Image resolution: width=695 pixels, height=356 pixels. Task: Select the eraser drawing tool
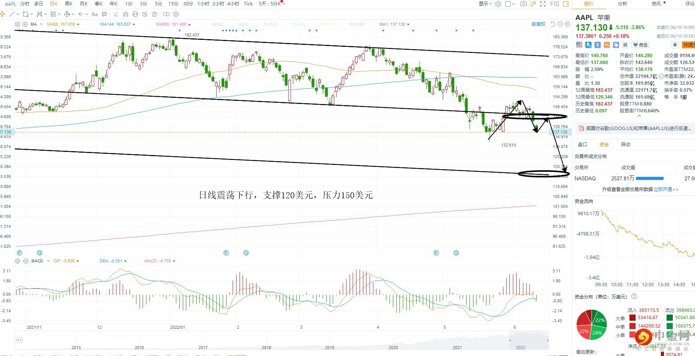(x=116, y=14)
